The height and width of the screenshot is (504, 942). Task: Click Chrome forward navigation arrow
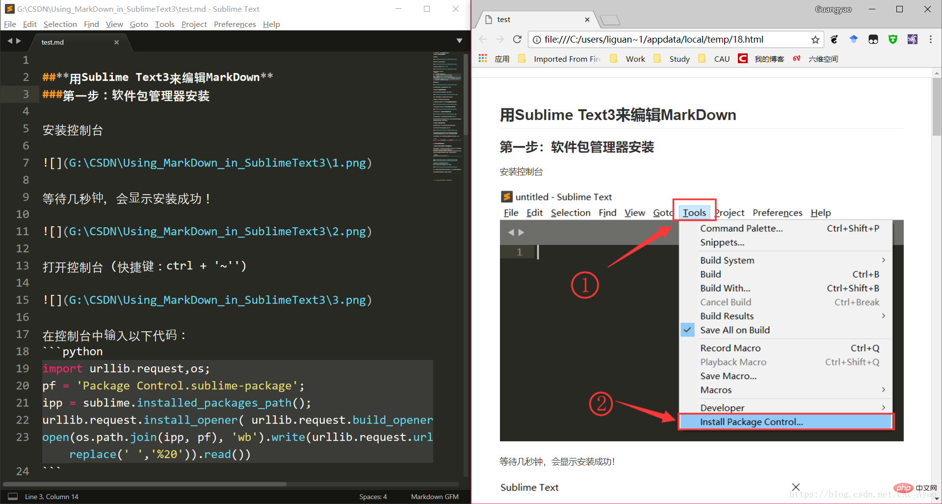[x=500, y=39]
